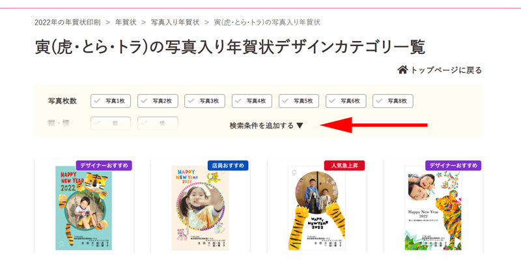The height and width of the screenshot is (260, 521).
Task: Open the 年賀状 breadcrumb link
Action: tap(126, 23)
